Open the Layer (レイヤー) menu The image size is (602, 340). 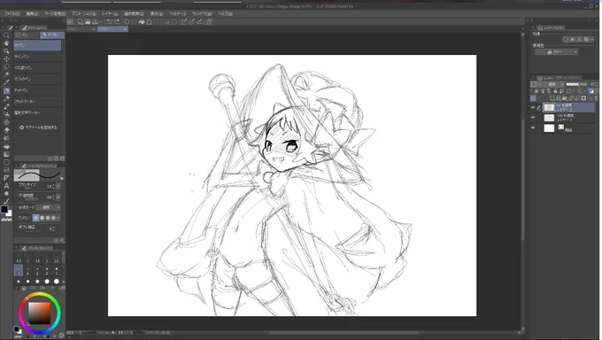[110, 14]
